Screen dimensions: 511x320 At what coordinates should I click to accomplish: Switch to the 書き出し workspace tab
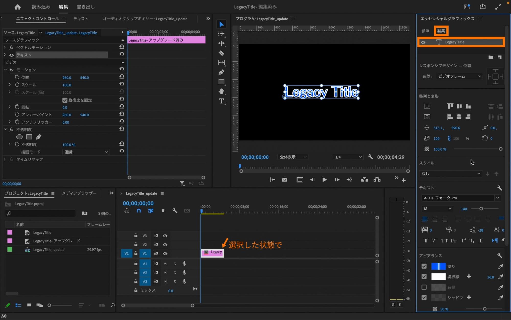(86, 7)
